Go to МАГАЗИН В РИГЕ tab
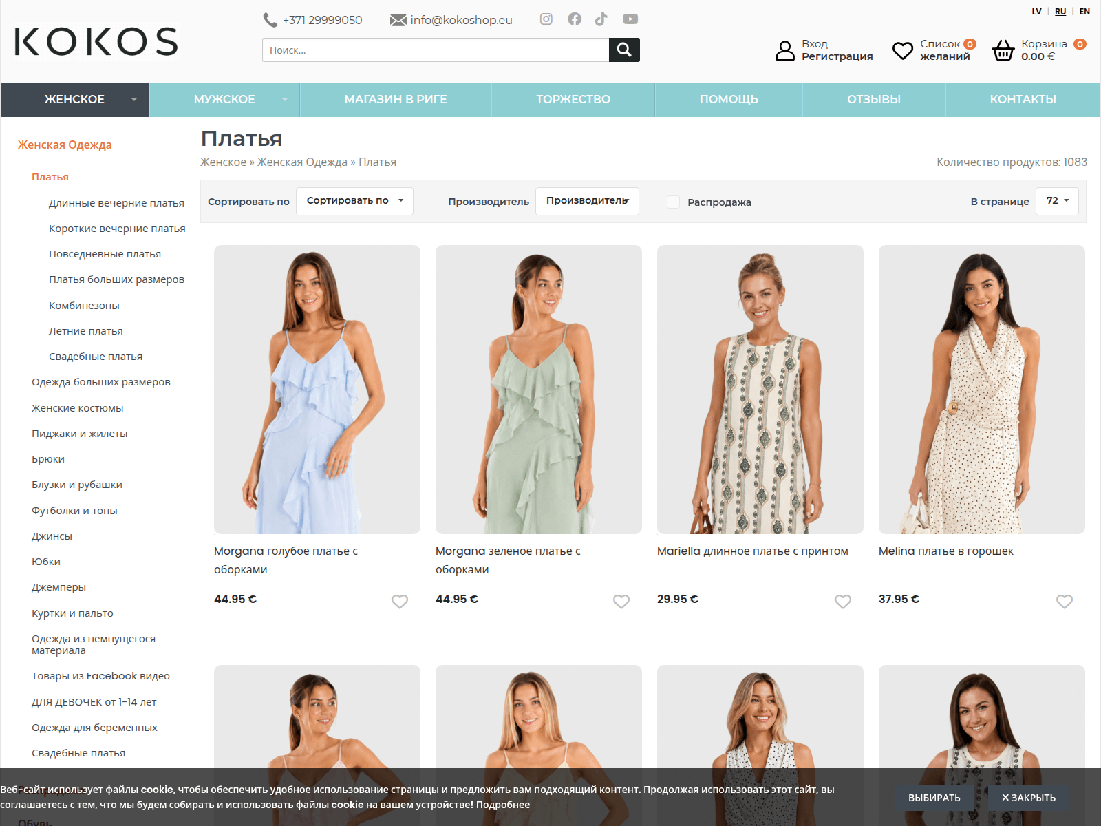The width and height of the screenshot is (1101, 826). click(x=396, y=99)
